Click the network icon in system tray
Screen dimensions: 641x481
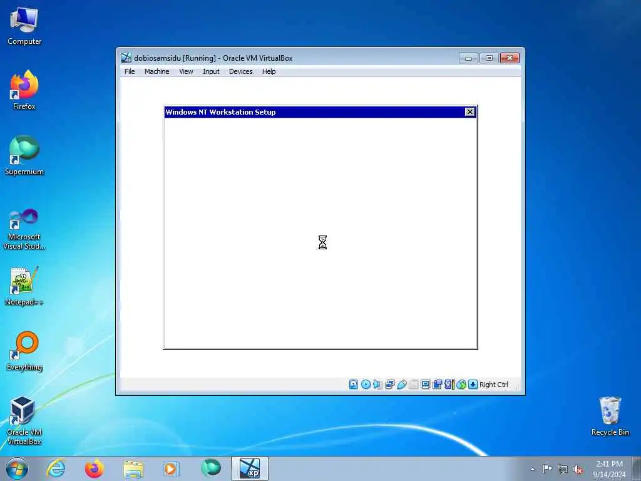(563, 470)
